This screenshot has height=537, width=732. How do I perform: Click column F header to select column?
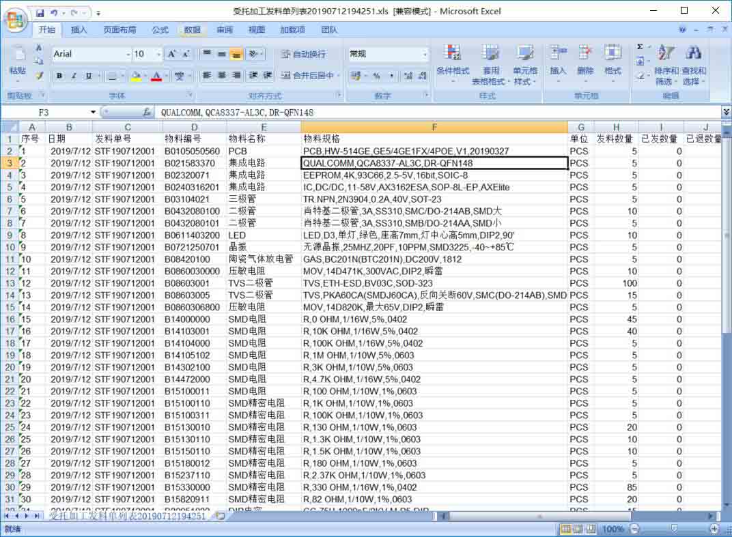[x=434, y=127]
